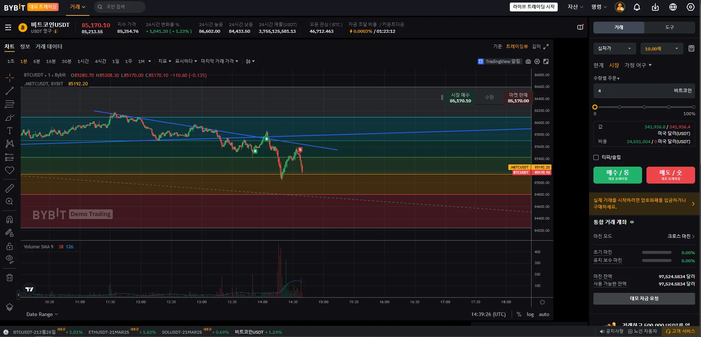Open chart time axis settings gear
The image size is (701, 337).
click(x=542, y=302)
